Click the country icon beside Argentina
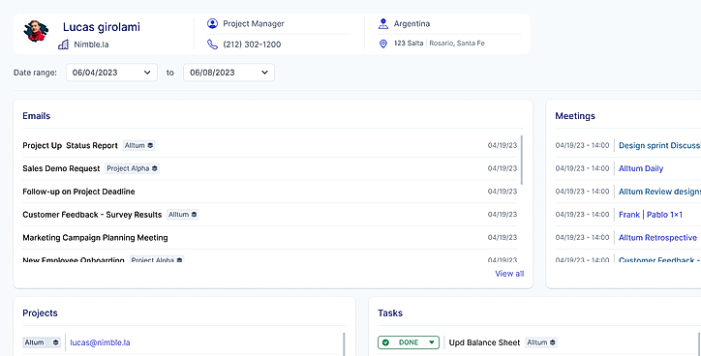The image size is (701, 356). point(383,23)
